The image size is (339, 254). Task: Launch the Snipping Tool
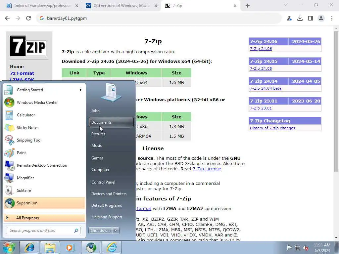click(44, 140)
